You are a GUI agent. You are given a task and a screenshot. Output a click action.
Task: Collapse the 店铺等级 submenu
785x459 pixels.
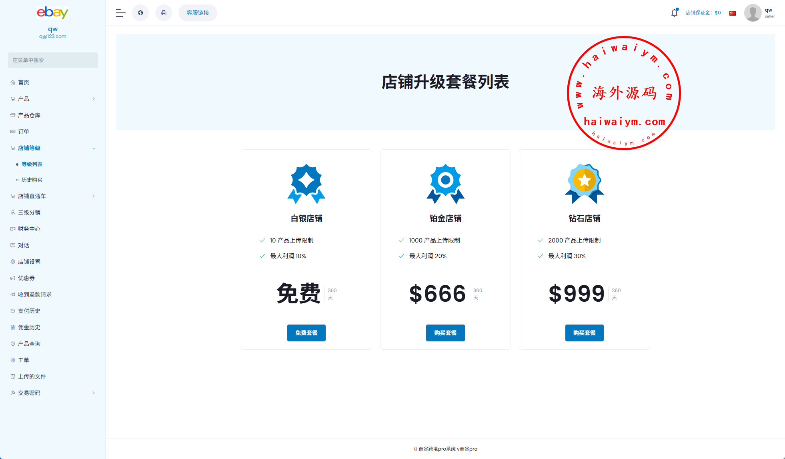94,148
